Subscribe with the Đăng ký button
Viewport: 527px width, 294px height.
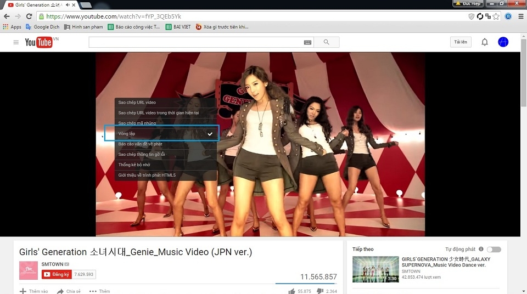point(57,274)
